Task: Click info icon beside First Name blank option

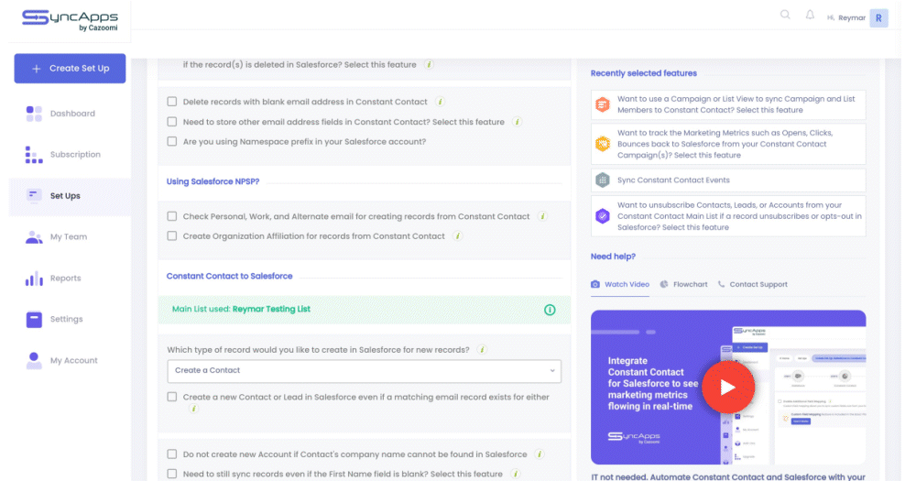Action: [x=515, y=474]
